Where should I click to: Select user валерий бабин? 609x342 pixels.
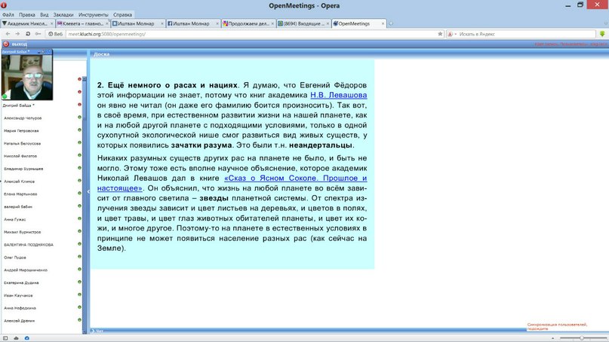coord(18,206)
